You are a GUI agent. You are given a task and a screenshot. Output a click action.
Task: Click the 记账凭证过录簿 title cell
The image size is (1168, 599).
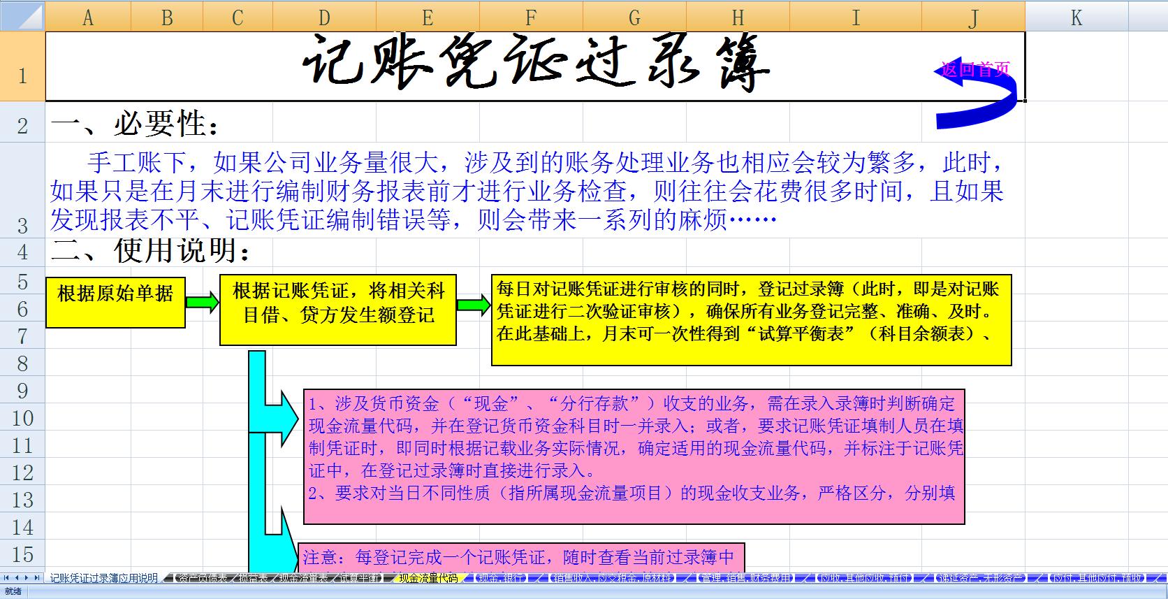coord(535,66)
